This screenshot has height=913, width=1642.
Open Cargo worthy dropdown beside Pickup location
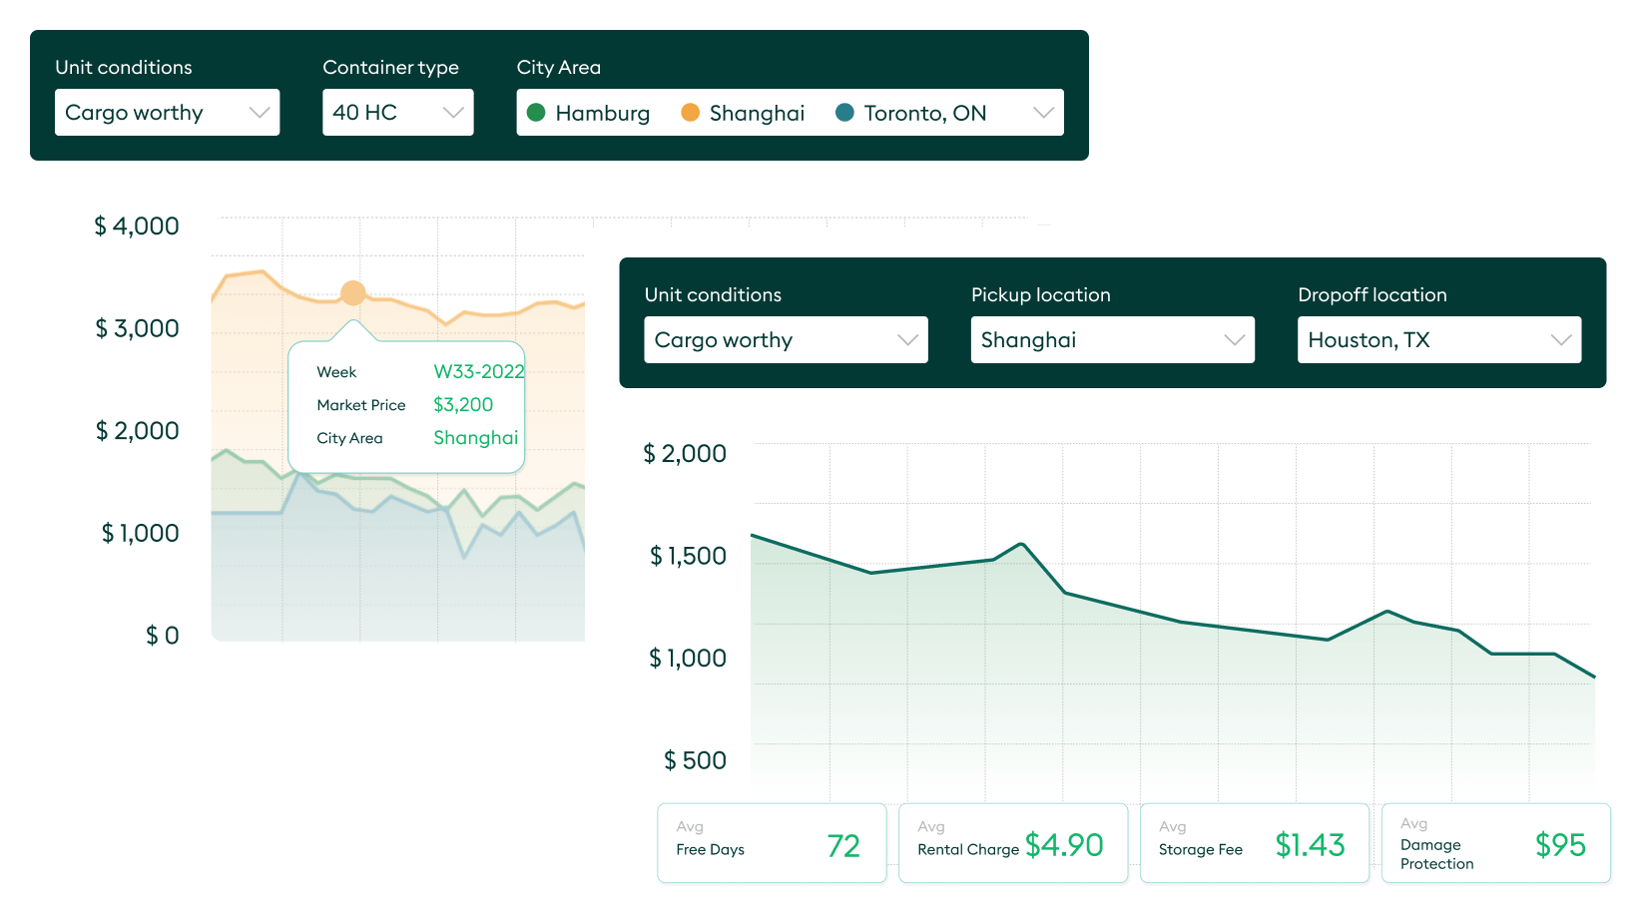(x=786, y=340)
